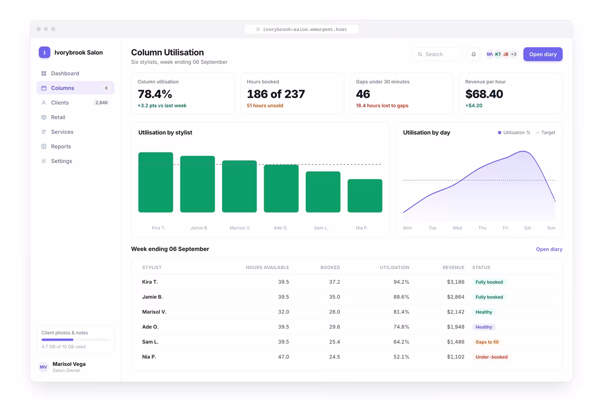Open the Retail section
Image resolution: width=603 pixels, height=402 pixels.
pyautogui.click(x=75, y=117)
